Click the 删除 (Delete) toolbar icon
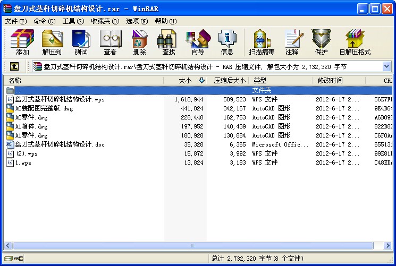Screen dimensions: 396x266 pos(139,42)
